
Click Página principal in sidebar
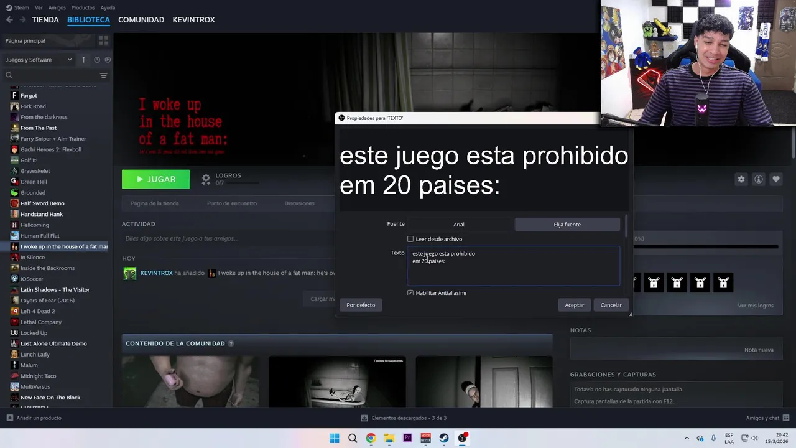(25, 40)
